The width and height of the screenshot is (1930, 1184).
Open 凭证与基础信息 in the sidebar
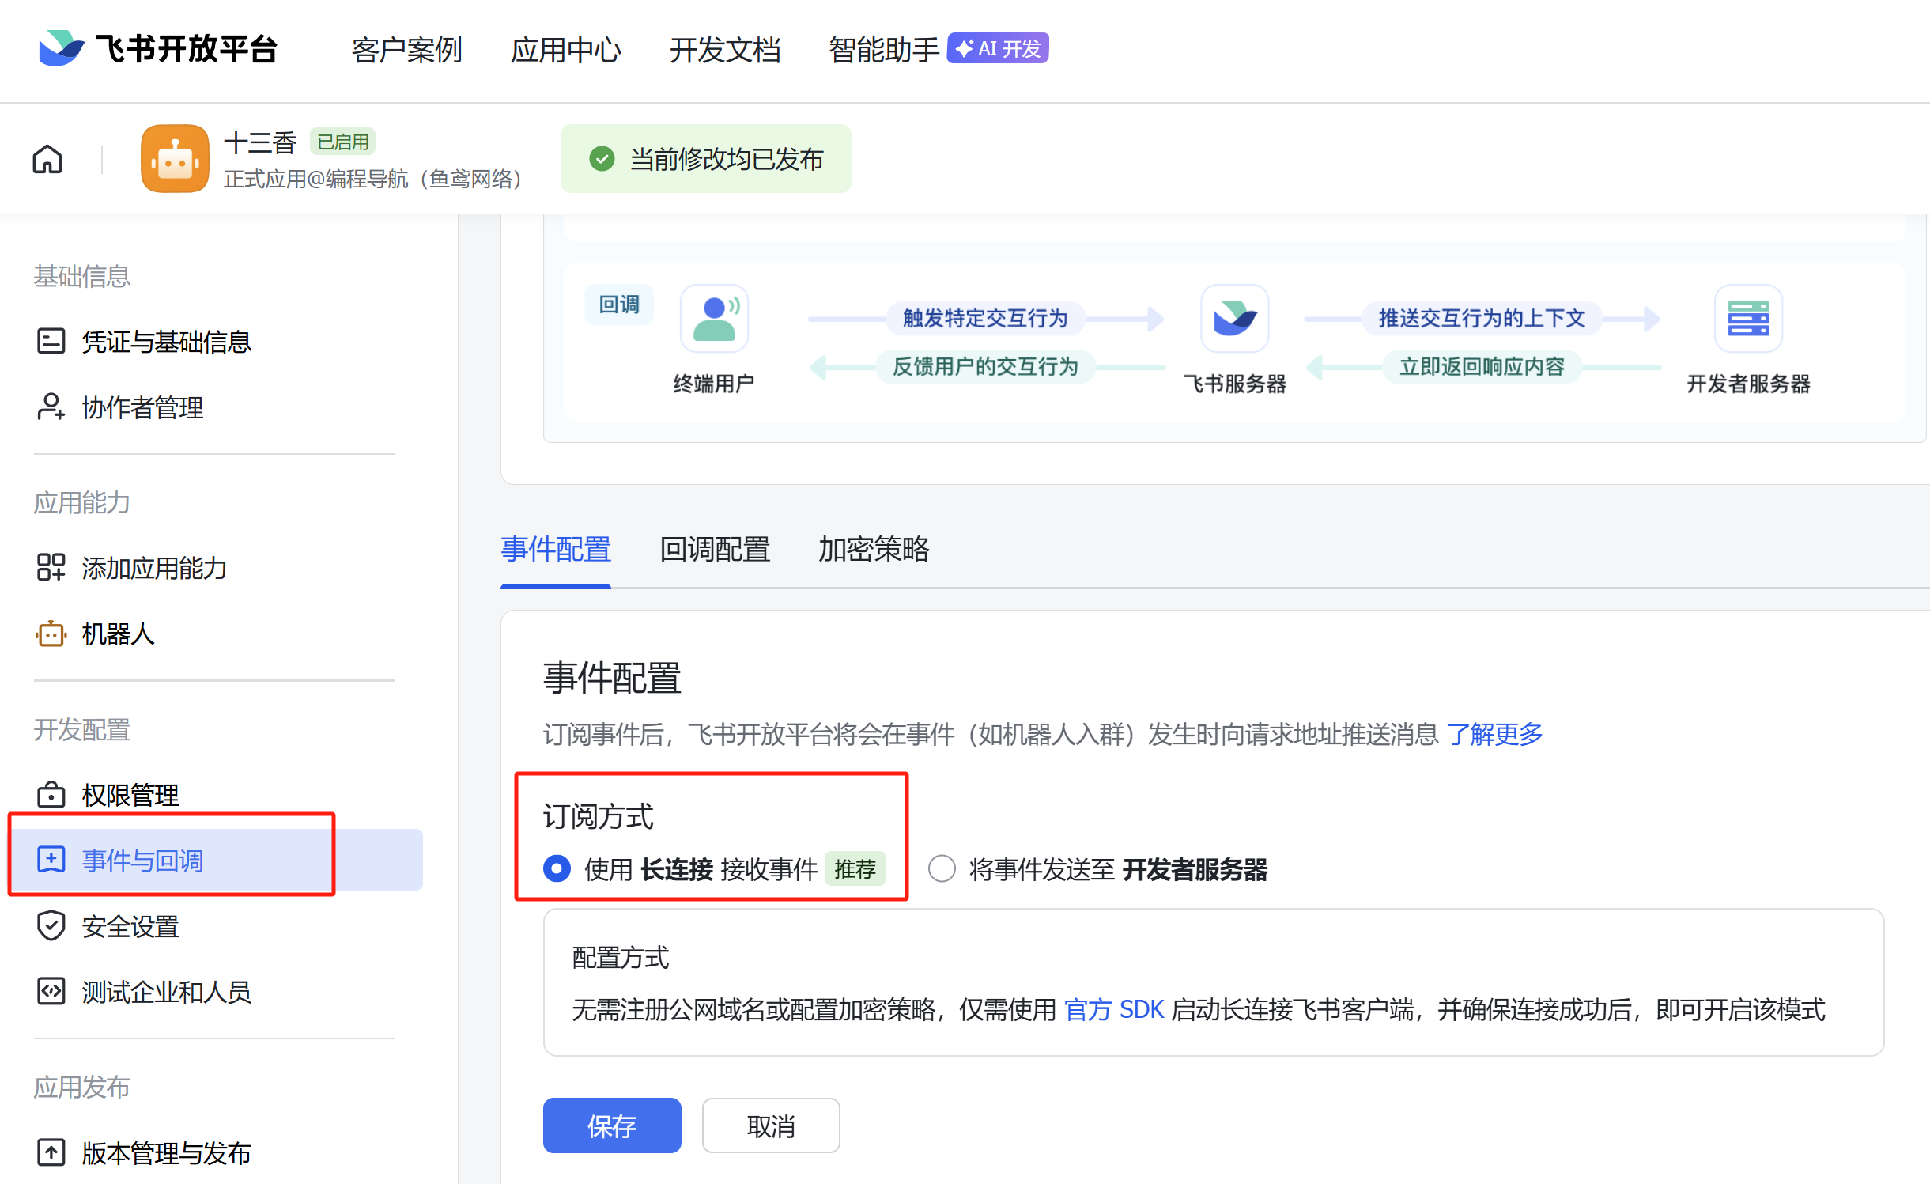pos(166,342)
